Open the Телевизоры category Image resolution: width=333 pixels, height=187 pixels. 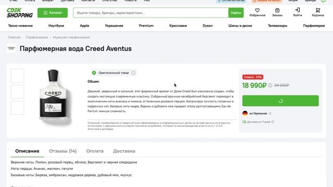pyautogui.click(x=277, y=25)
